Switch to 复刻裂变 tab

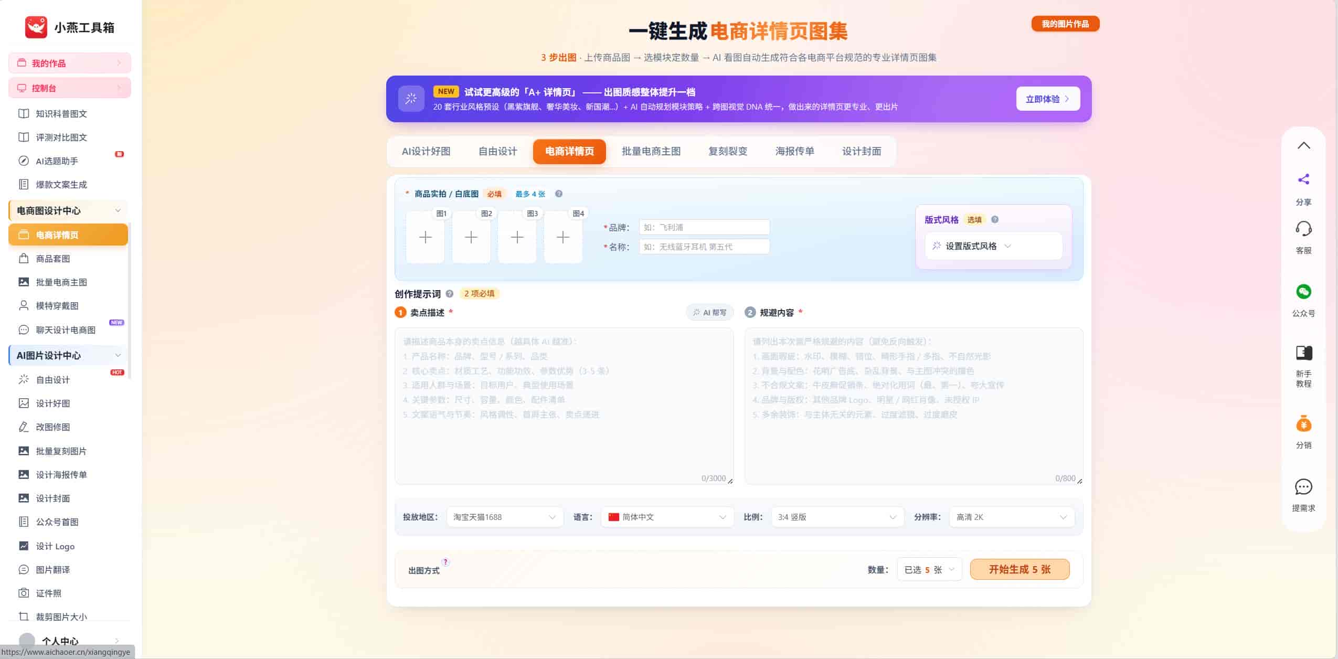(728, 152)
